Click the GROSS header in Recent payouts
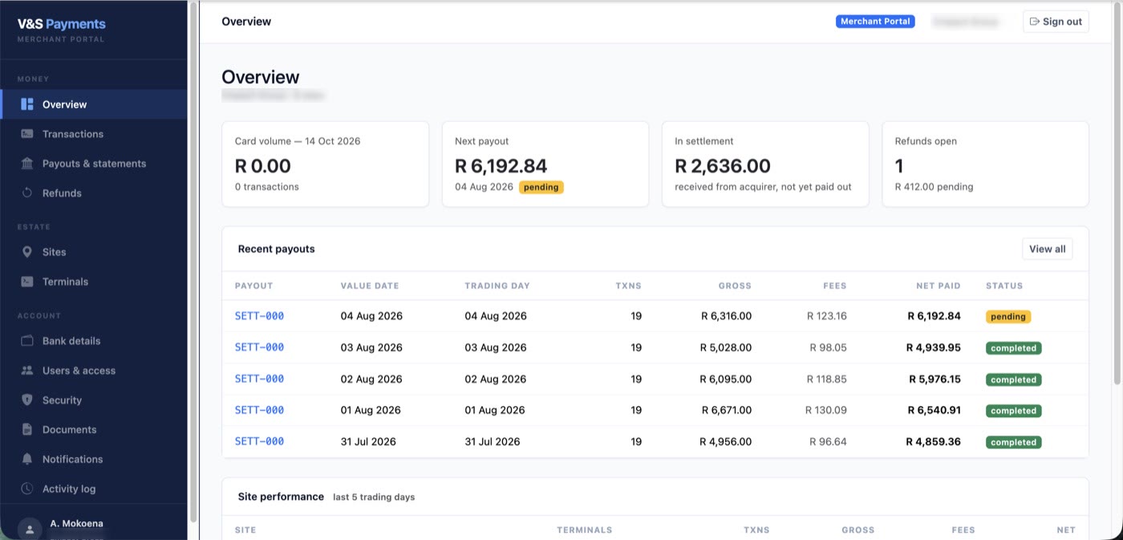This screenshot has width=1123, height=540. (735, 286)
